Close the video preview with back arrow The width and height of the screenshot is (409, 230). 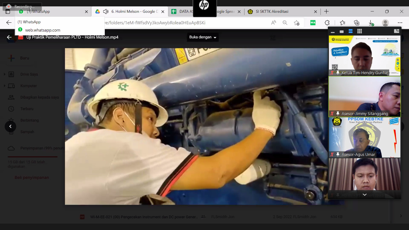[9, 37]
